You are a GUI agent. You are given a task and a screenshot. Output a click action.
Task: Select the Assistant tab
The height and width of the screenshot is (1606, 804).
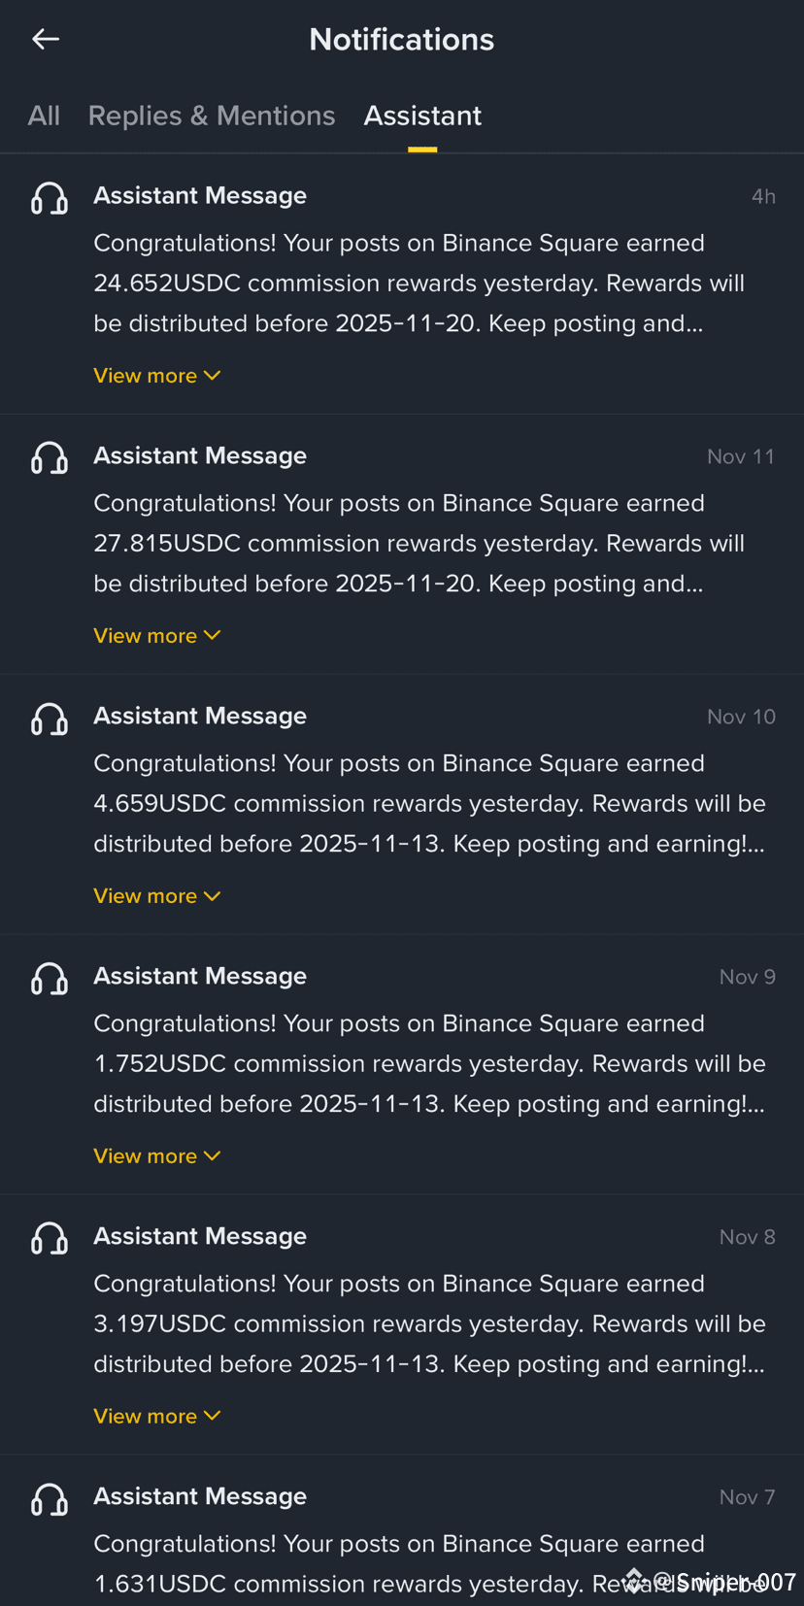tap(422, 116)
